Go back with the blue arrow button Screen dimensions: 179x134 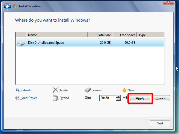tap(7, 7)
